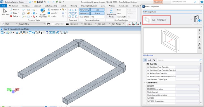The height and width of the screenshot is (107, 204).
Task: Switch to the Plumbing ribbon tab
Action: pyautogui.click(x=25, y=6)
